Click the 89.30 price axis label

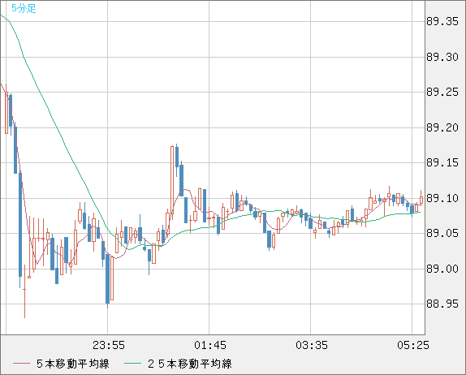pos(442,57)
